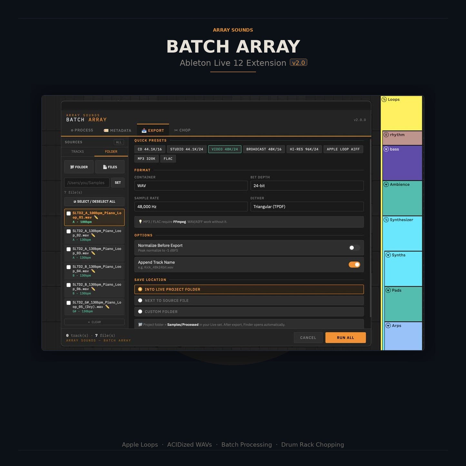Image resolution: width=466 pixels, height=466 pixels.
Task: Apply the Hi-Res 96K/24 preset
Action: pos(304,149)
